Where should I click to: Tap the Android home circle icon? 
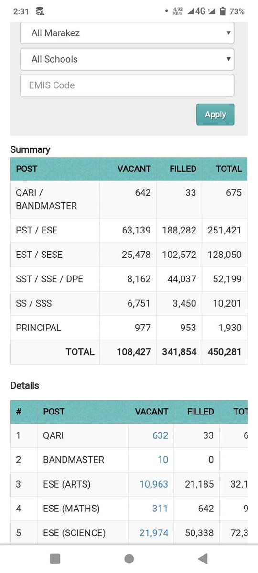click(x=129, y=559)
